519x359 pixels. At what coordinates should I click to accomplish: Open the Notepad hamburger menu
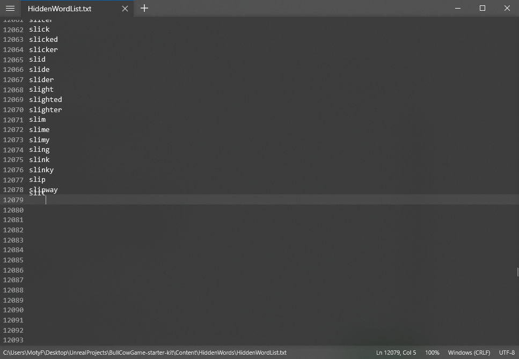(x=10, y=9)
